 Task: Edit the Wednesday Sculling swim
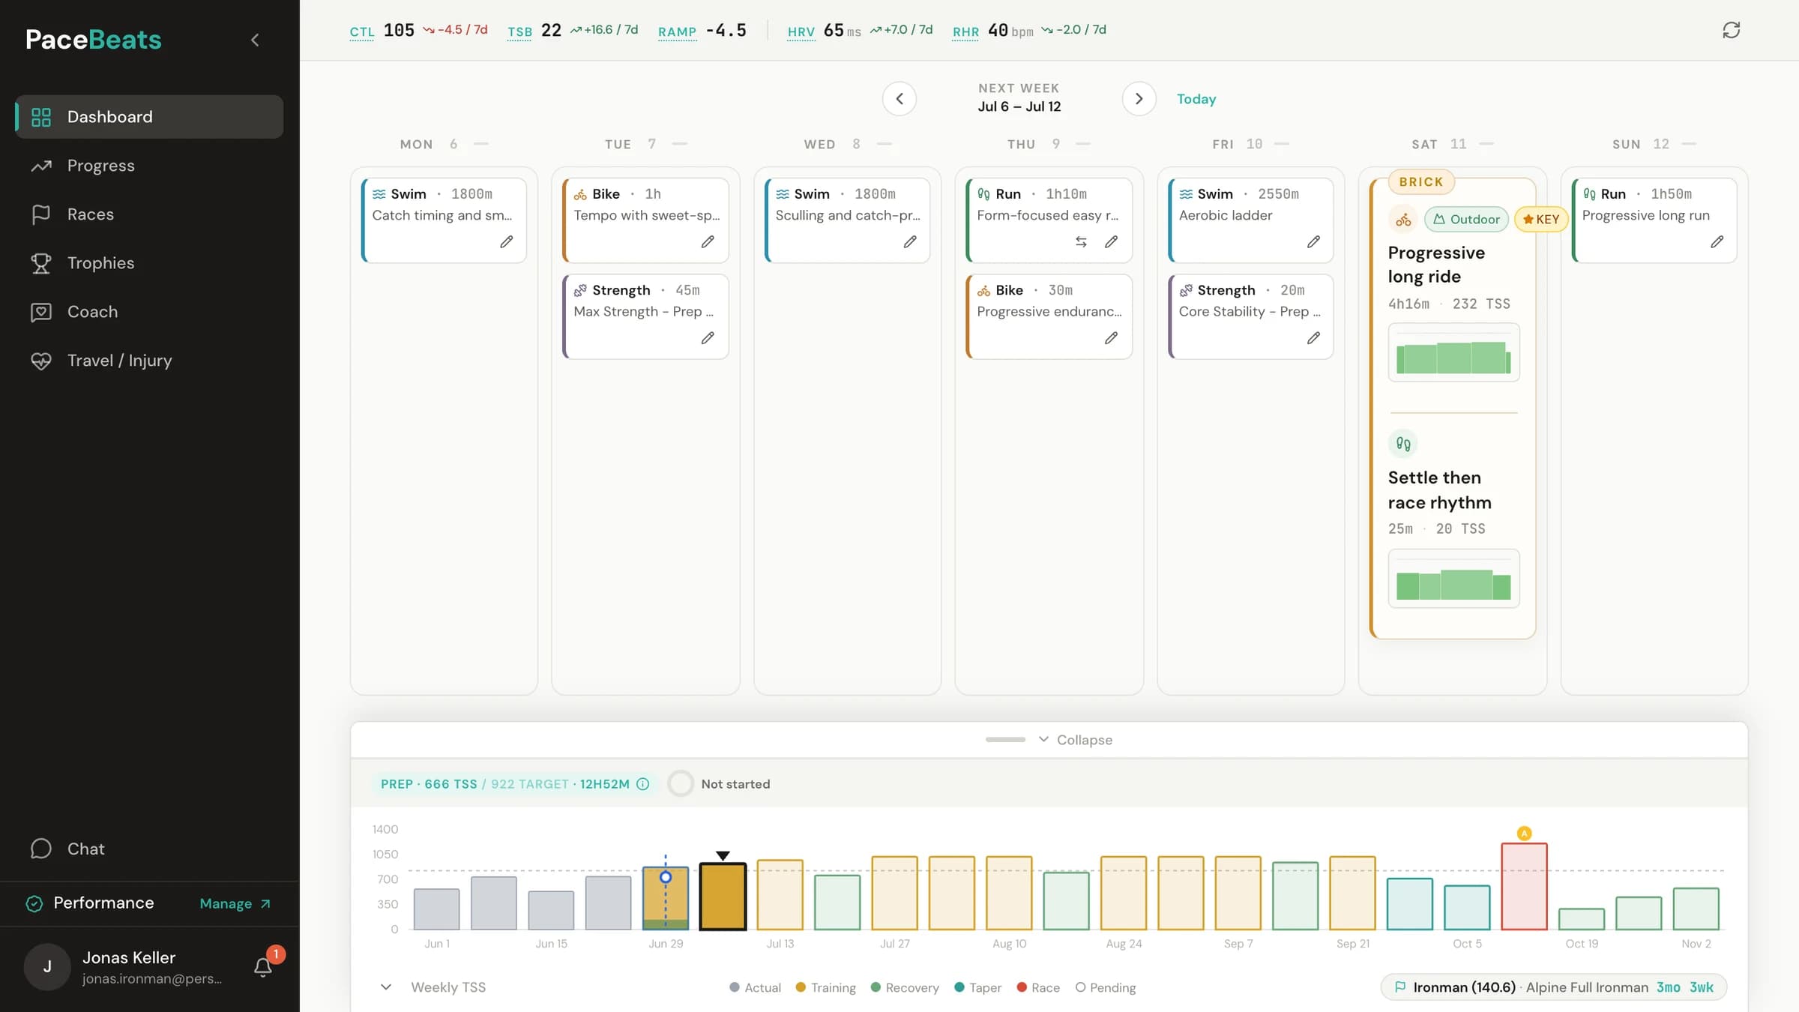[x=910, y=241]
